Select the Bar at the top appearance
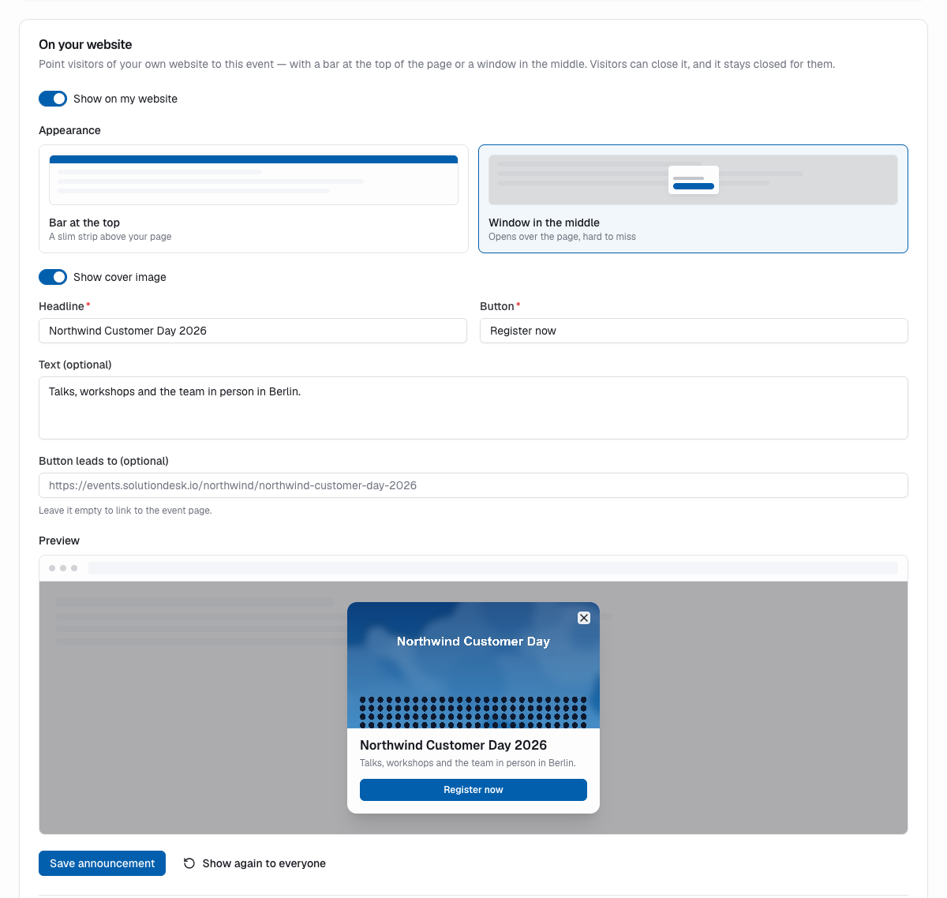947x898 pixels. 253,199
